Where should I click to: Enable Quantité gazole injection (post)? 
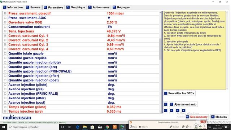tap(5, 80)
